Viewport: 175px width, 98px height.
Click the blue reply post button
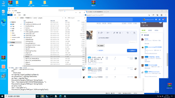click(x=132, y=50)
